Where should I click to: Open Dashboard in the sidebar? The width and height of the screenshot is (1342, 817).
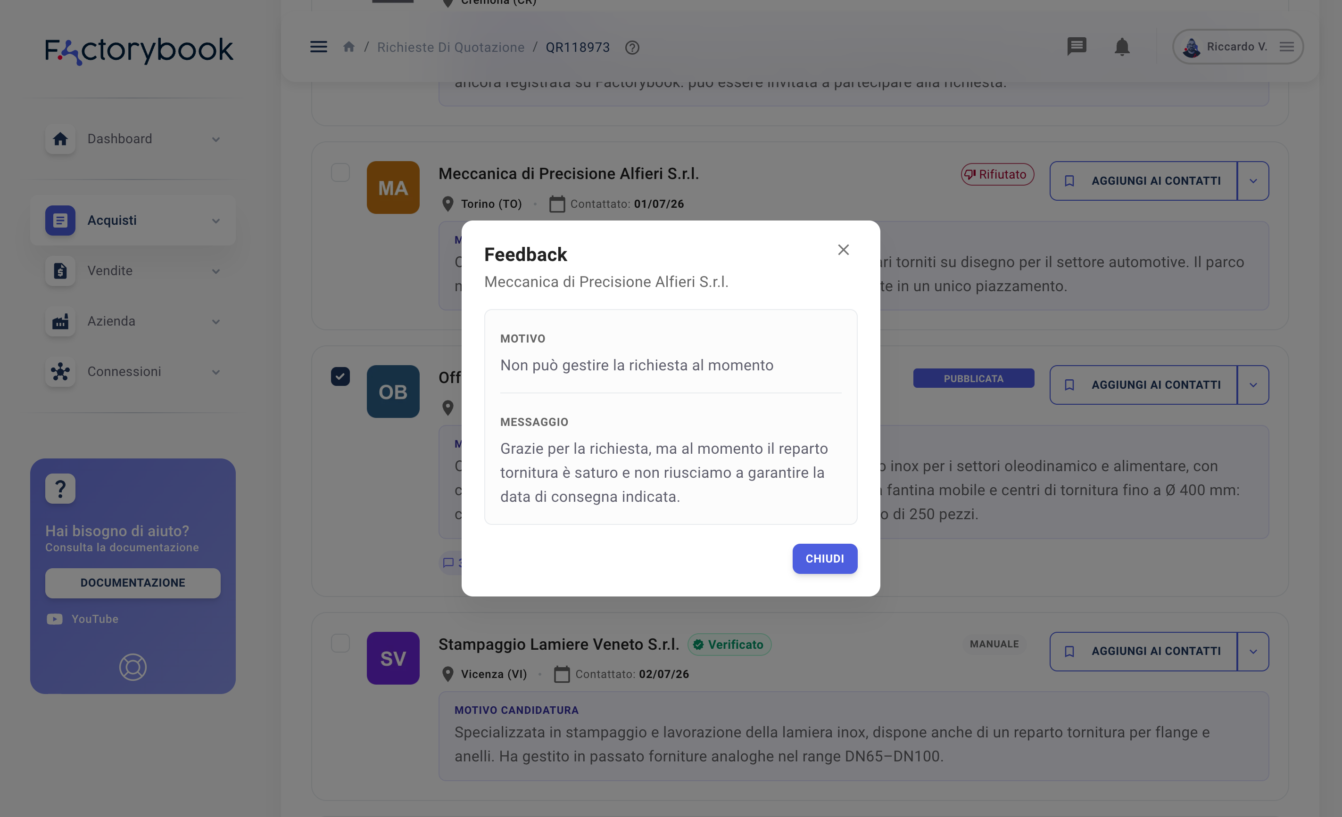click(133, 139)
